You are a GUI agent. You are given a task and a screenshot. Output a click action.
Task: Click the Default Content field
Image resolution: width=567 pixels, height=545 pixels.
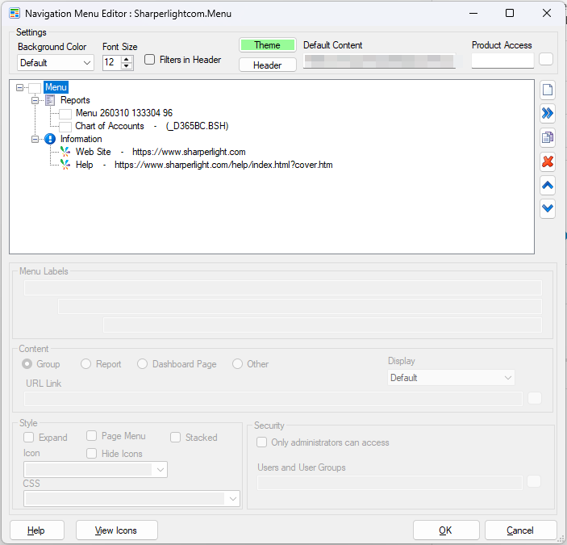click(379, 61)
